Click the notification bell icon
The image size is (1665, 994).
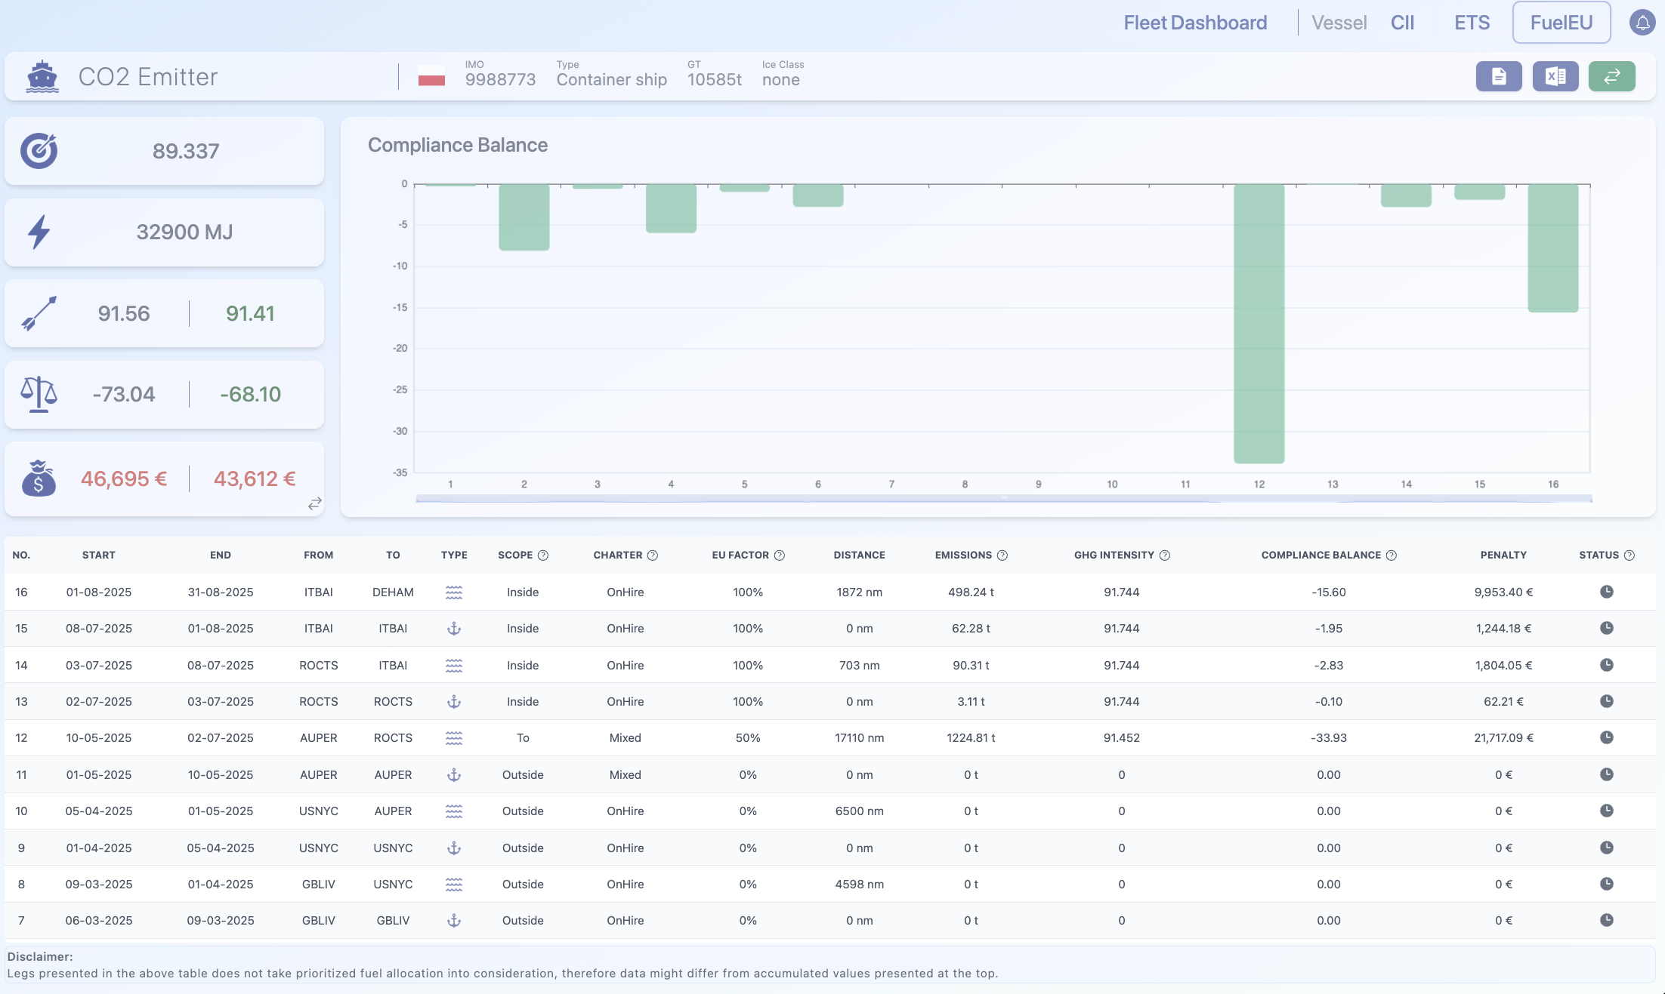1642,23
